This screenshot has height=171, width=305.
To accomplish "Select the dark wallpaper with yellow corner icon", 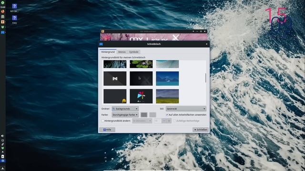I will (x=115, y=96).
